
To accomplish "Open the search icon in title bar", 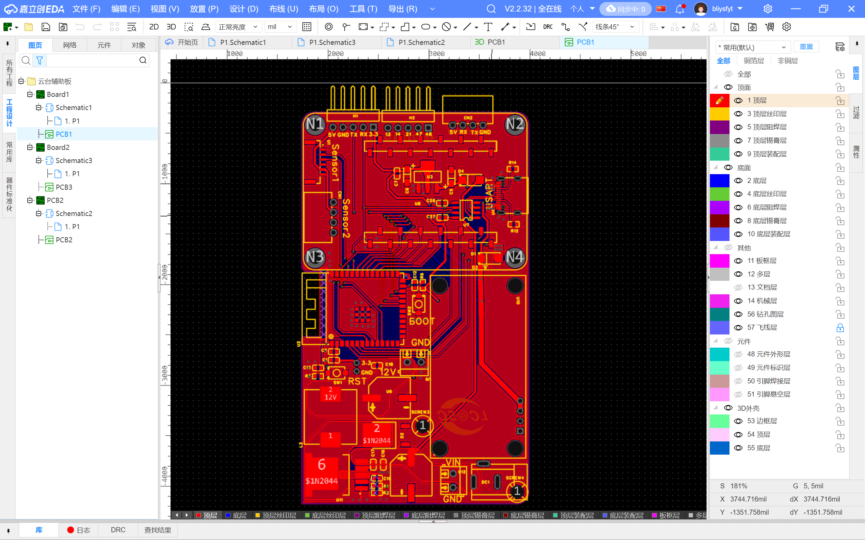I will click(x=492, y=9).
